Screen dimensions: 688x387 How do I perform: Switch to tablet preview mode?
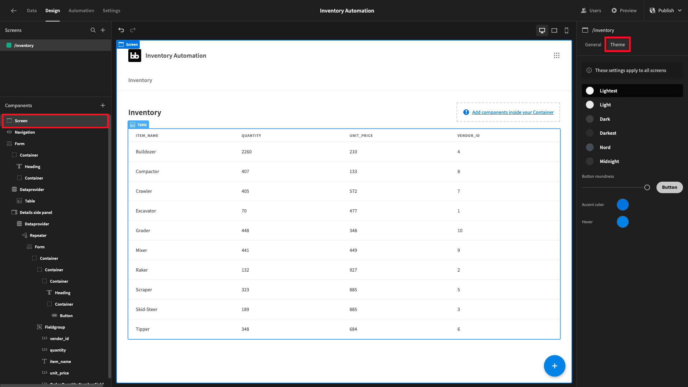[x=554, y=30]
